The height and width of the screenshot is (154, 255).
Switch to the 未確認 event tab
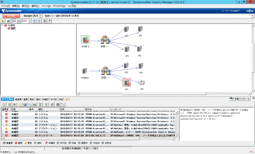point(45,99)
